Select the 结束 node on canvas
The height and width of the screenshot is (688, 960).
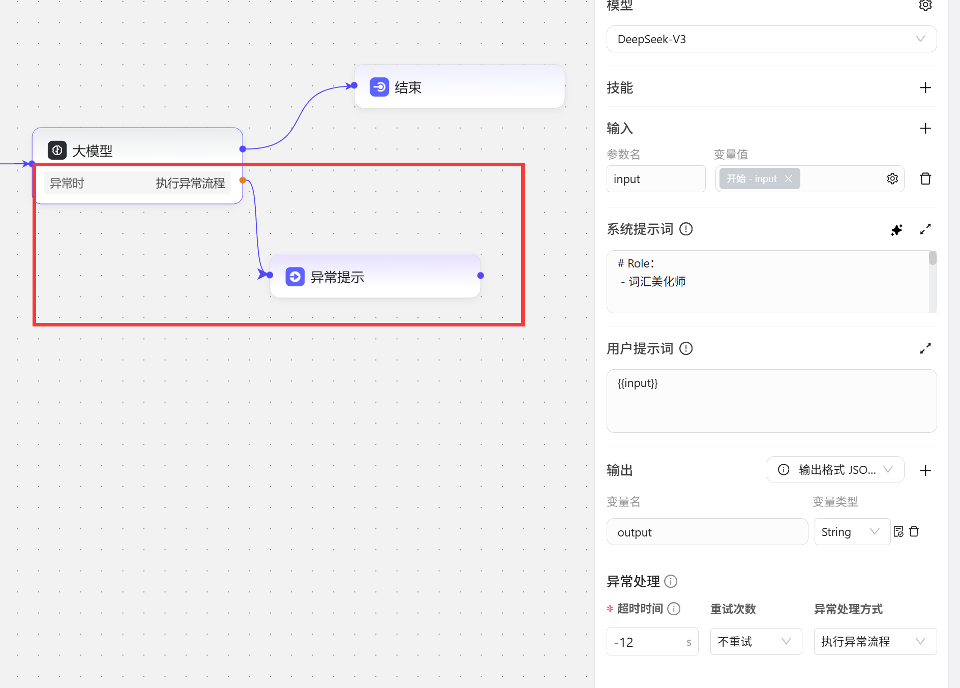click(x=459, y=87)
